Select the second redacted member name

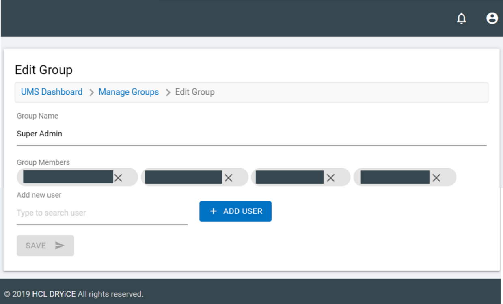pos(183,177)
